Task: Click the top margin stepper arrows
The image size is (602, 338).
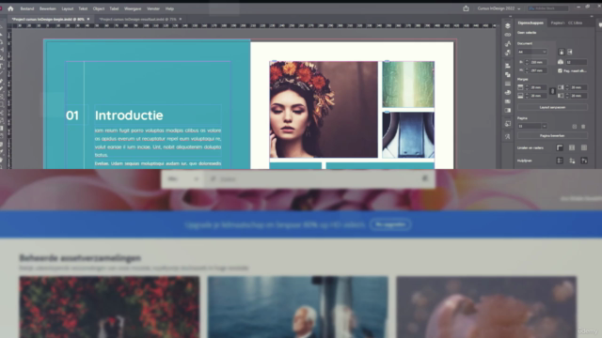Action: [527, 87]
